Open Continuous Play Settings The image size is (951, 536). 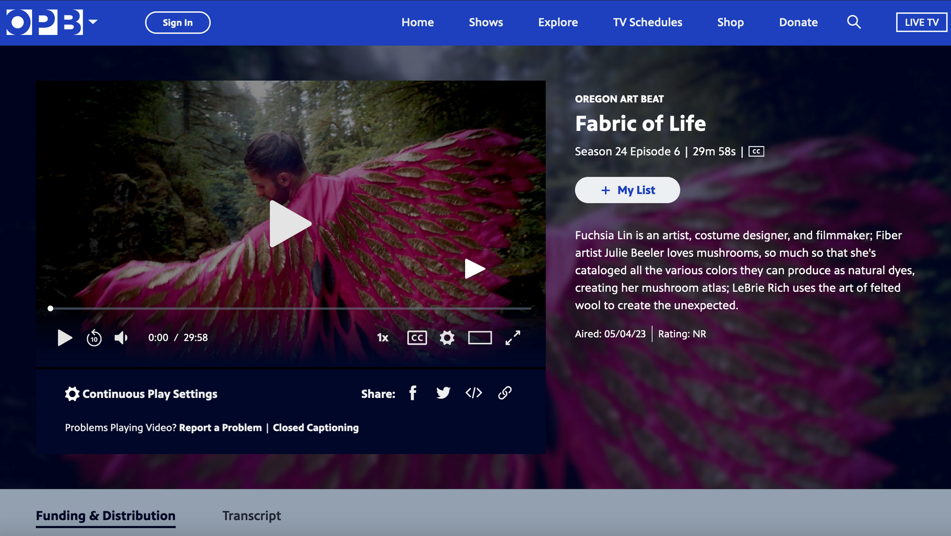(141, 394)
